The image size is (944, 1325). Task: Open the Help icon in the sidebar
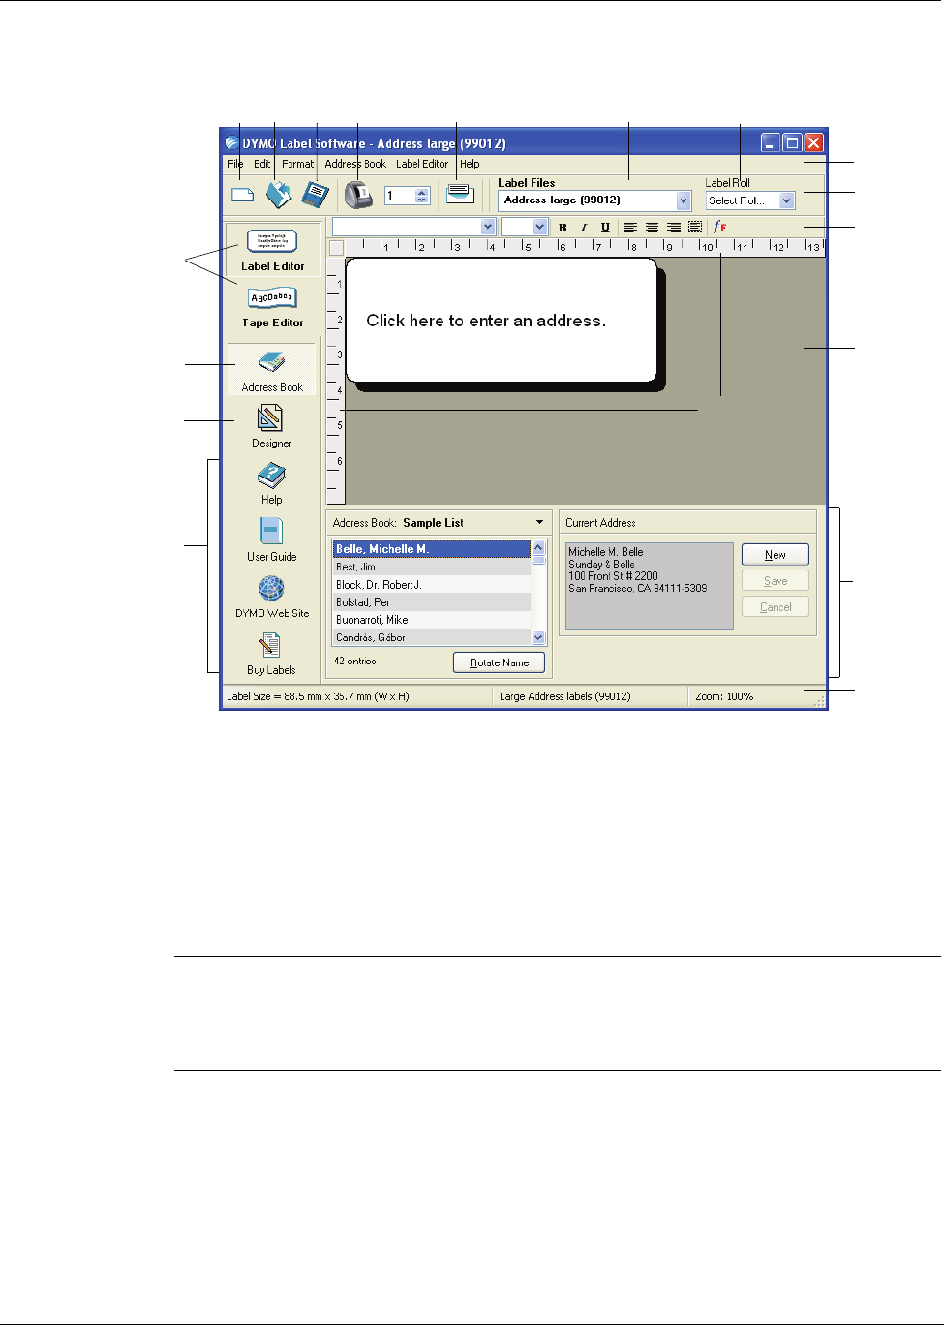click(271, 482)
